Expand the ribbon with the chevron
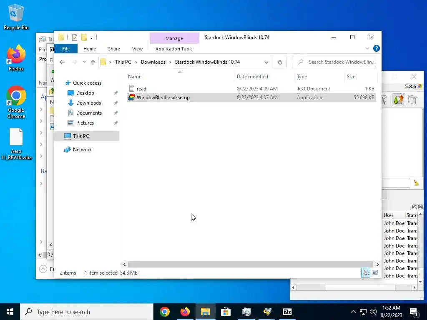Image resolution: width=427 pixels, height=320 pixels. click(367, 48)
